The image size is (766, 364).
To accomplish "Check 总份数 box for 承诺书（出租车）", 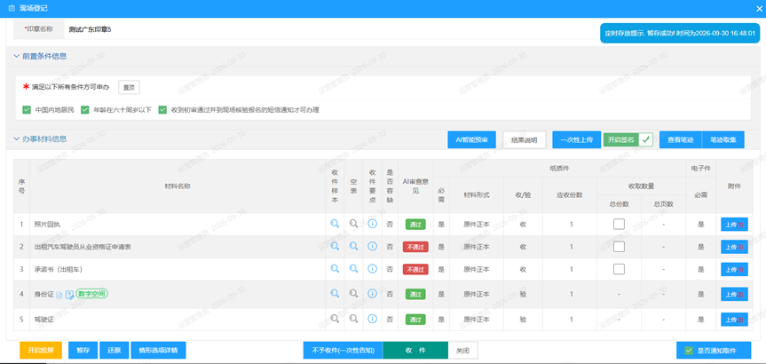I will click(x=619, y=269).
